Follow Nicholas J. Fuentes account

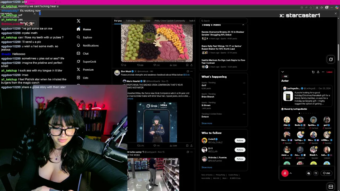point(240,159)
